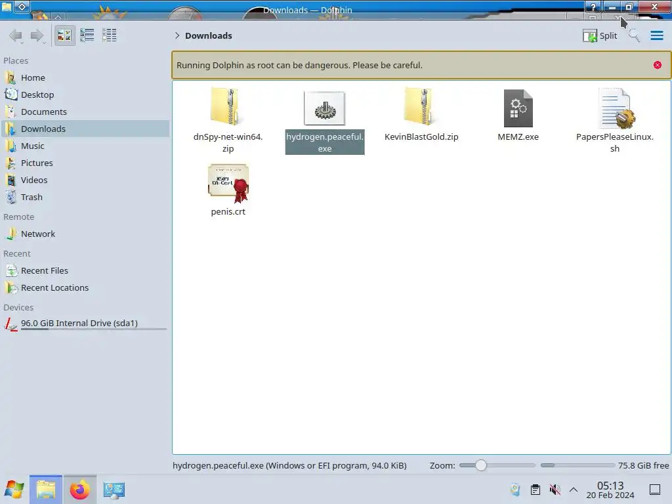
Task: Click the KevinBlastGold.zip file name
Action: (x=421, y=136)
